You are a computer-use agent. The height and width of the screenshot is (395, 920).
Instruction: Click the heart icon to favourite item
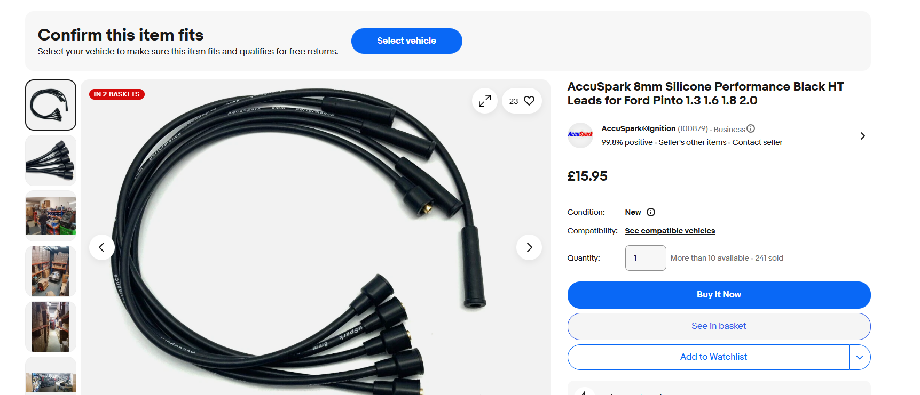529,101
